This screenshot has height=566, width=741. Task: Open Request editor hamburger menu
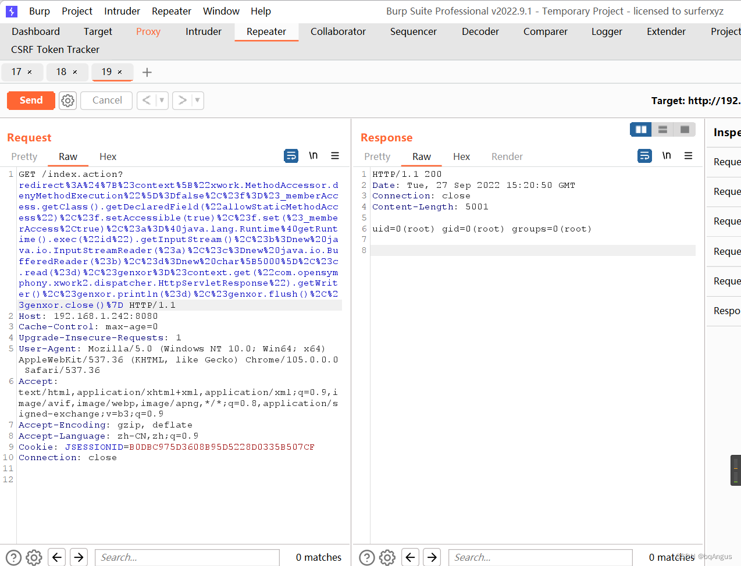click(x=335, y=155)
